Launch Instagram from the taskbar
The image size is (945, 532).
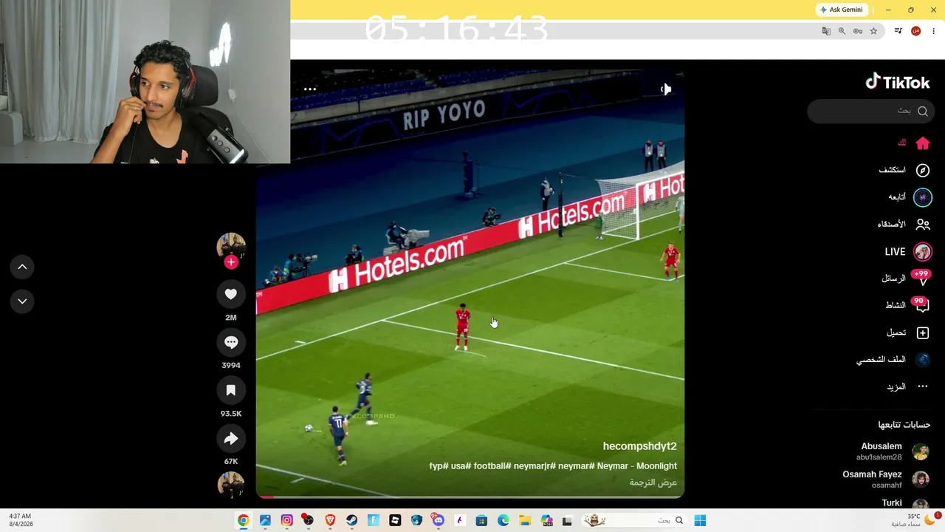click(286, 521)
